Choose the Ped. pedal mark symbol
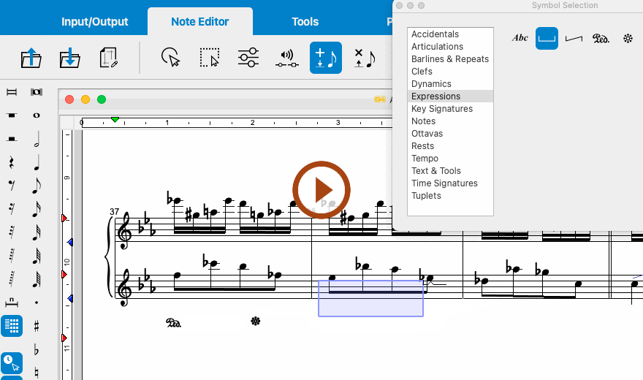 [601, 37]
